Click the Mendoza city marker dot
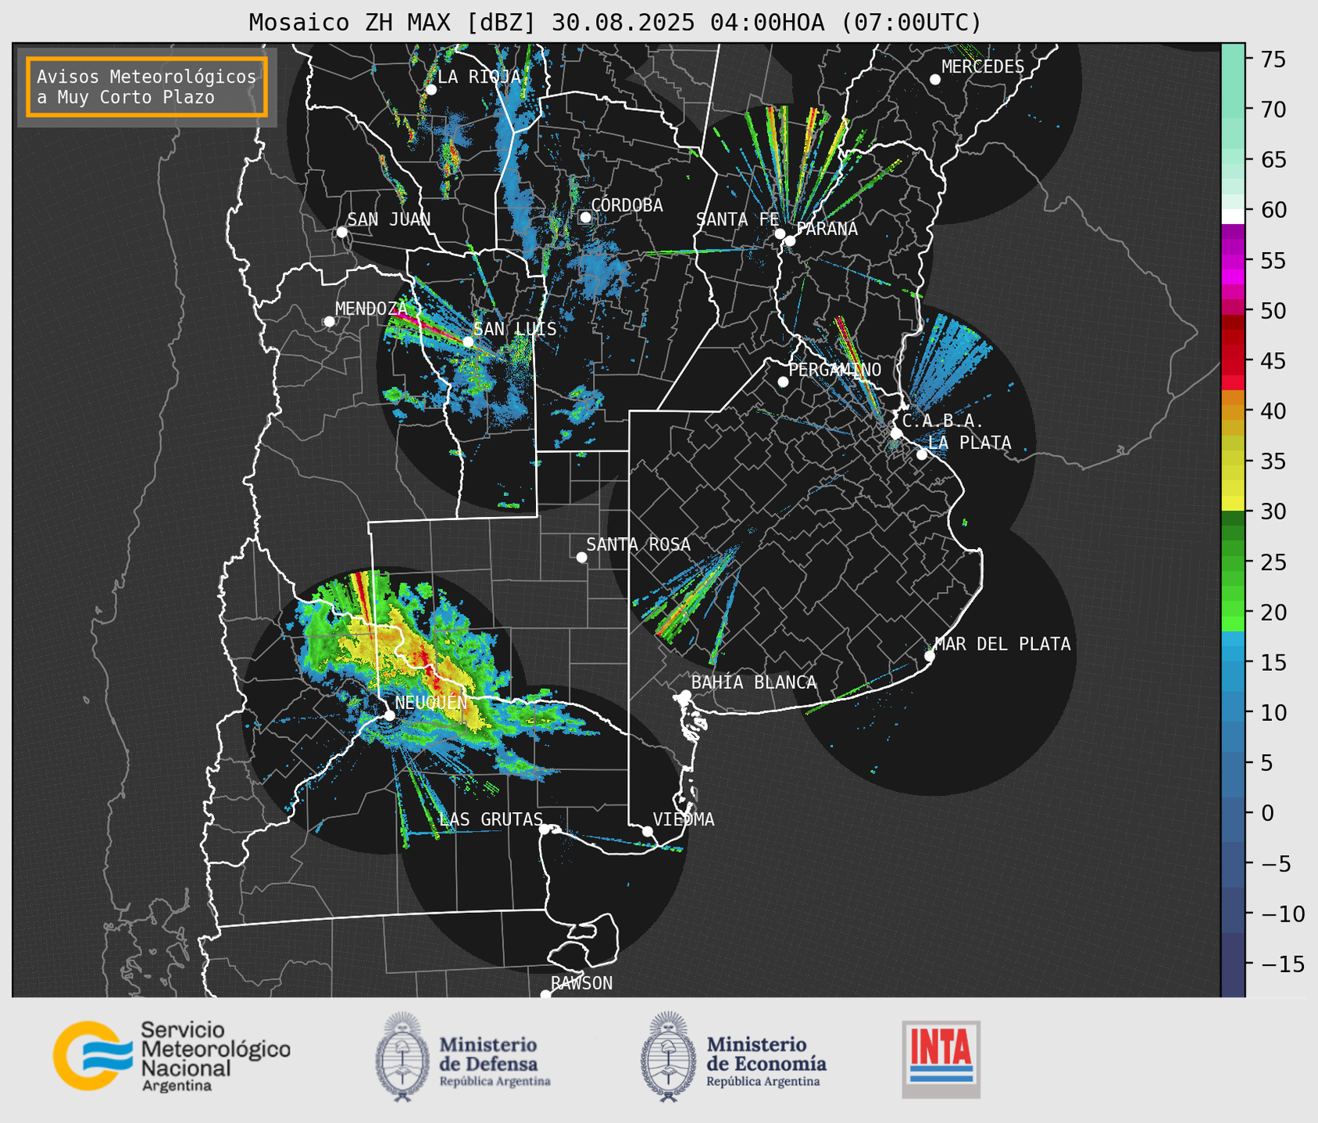The width and height of the screenshot is (1318, 1123). point(329,322)
